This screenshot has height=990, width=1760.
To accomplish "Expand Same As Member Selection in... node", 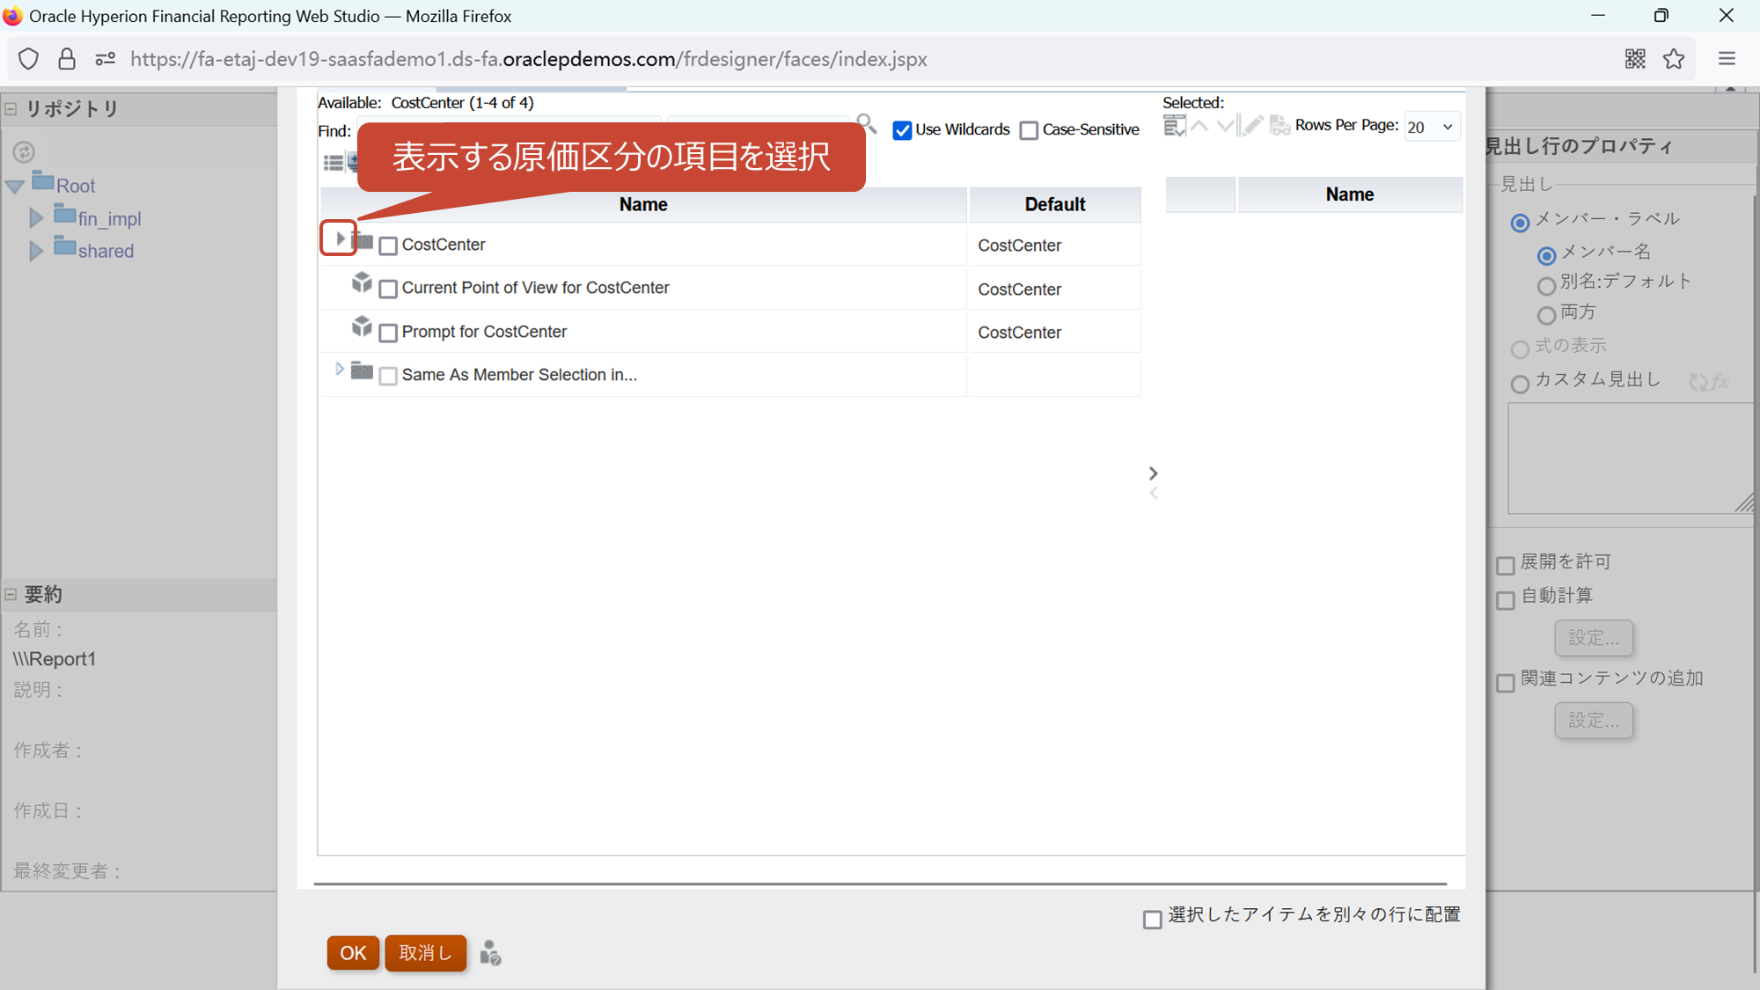I will (340, 370).
